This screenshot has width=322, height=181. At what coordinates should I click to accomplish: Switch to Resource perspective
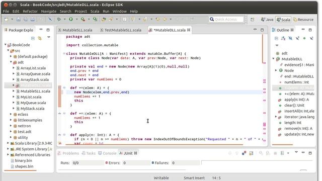(x=303, y=20)
